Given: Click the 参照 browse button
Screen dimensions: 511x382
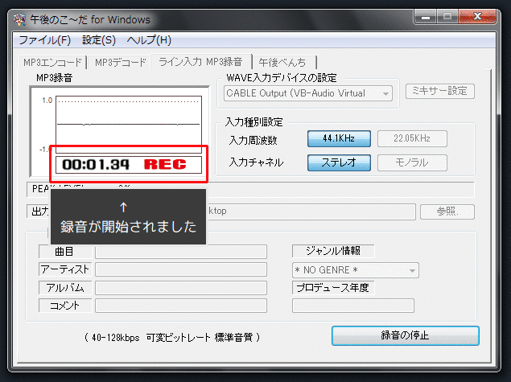Looking at the screenshot, I should [x=446, y=212].
